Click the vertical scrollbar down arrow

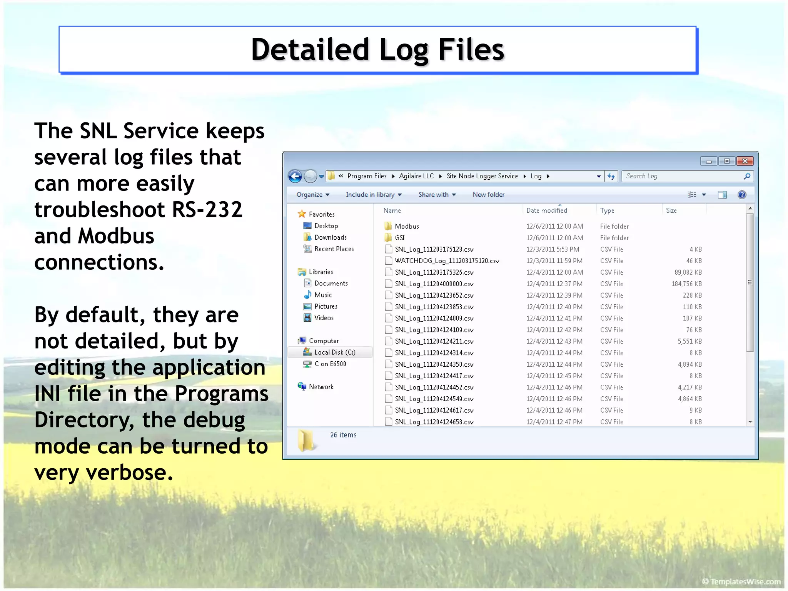point(750,422)
